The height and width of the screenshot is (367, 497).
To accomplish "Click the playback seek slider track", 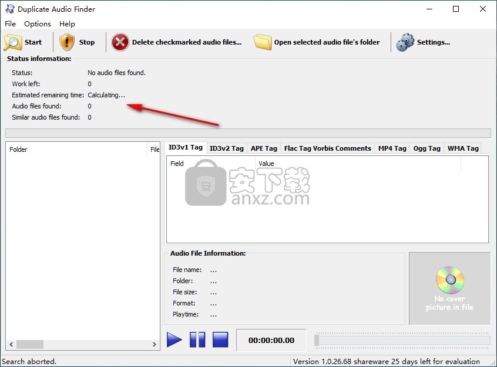I will pos(402,340).
